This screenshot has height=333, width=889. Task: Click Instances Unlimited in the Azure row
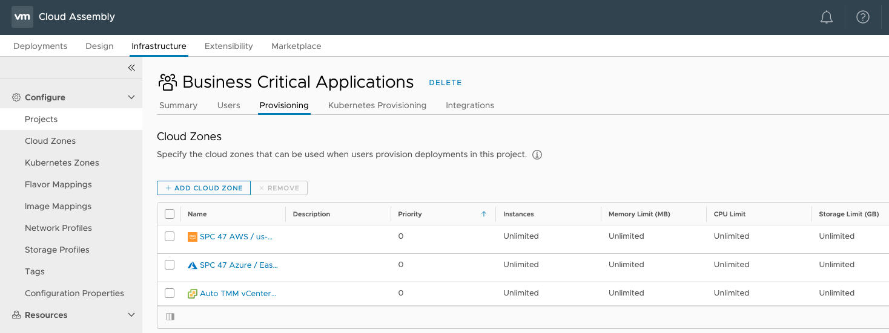coord(521,265)
